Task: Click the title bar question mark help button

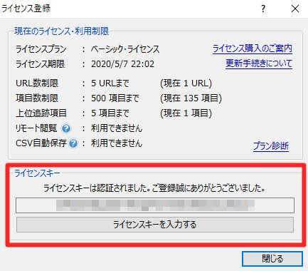Action: pyautogui.click(x=263, y=9)
